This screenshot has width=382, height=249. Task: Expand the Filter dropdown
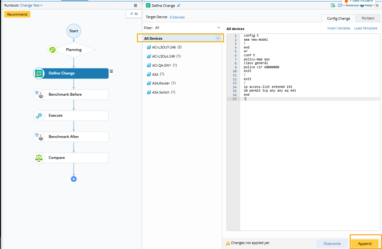point(218,28)
